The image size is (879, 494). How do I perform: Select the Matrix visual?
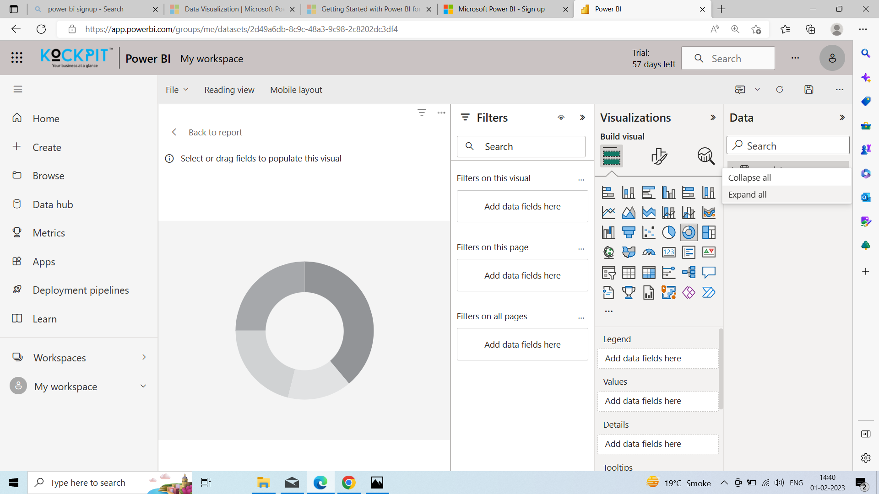(649, 273)
